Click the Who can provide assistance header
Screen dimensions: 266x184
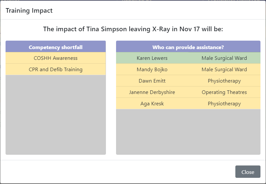188,47
